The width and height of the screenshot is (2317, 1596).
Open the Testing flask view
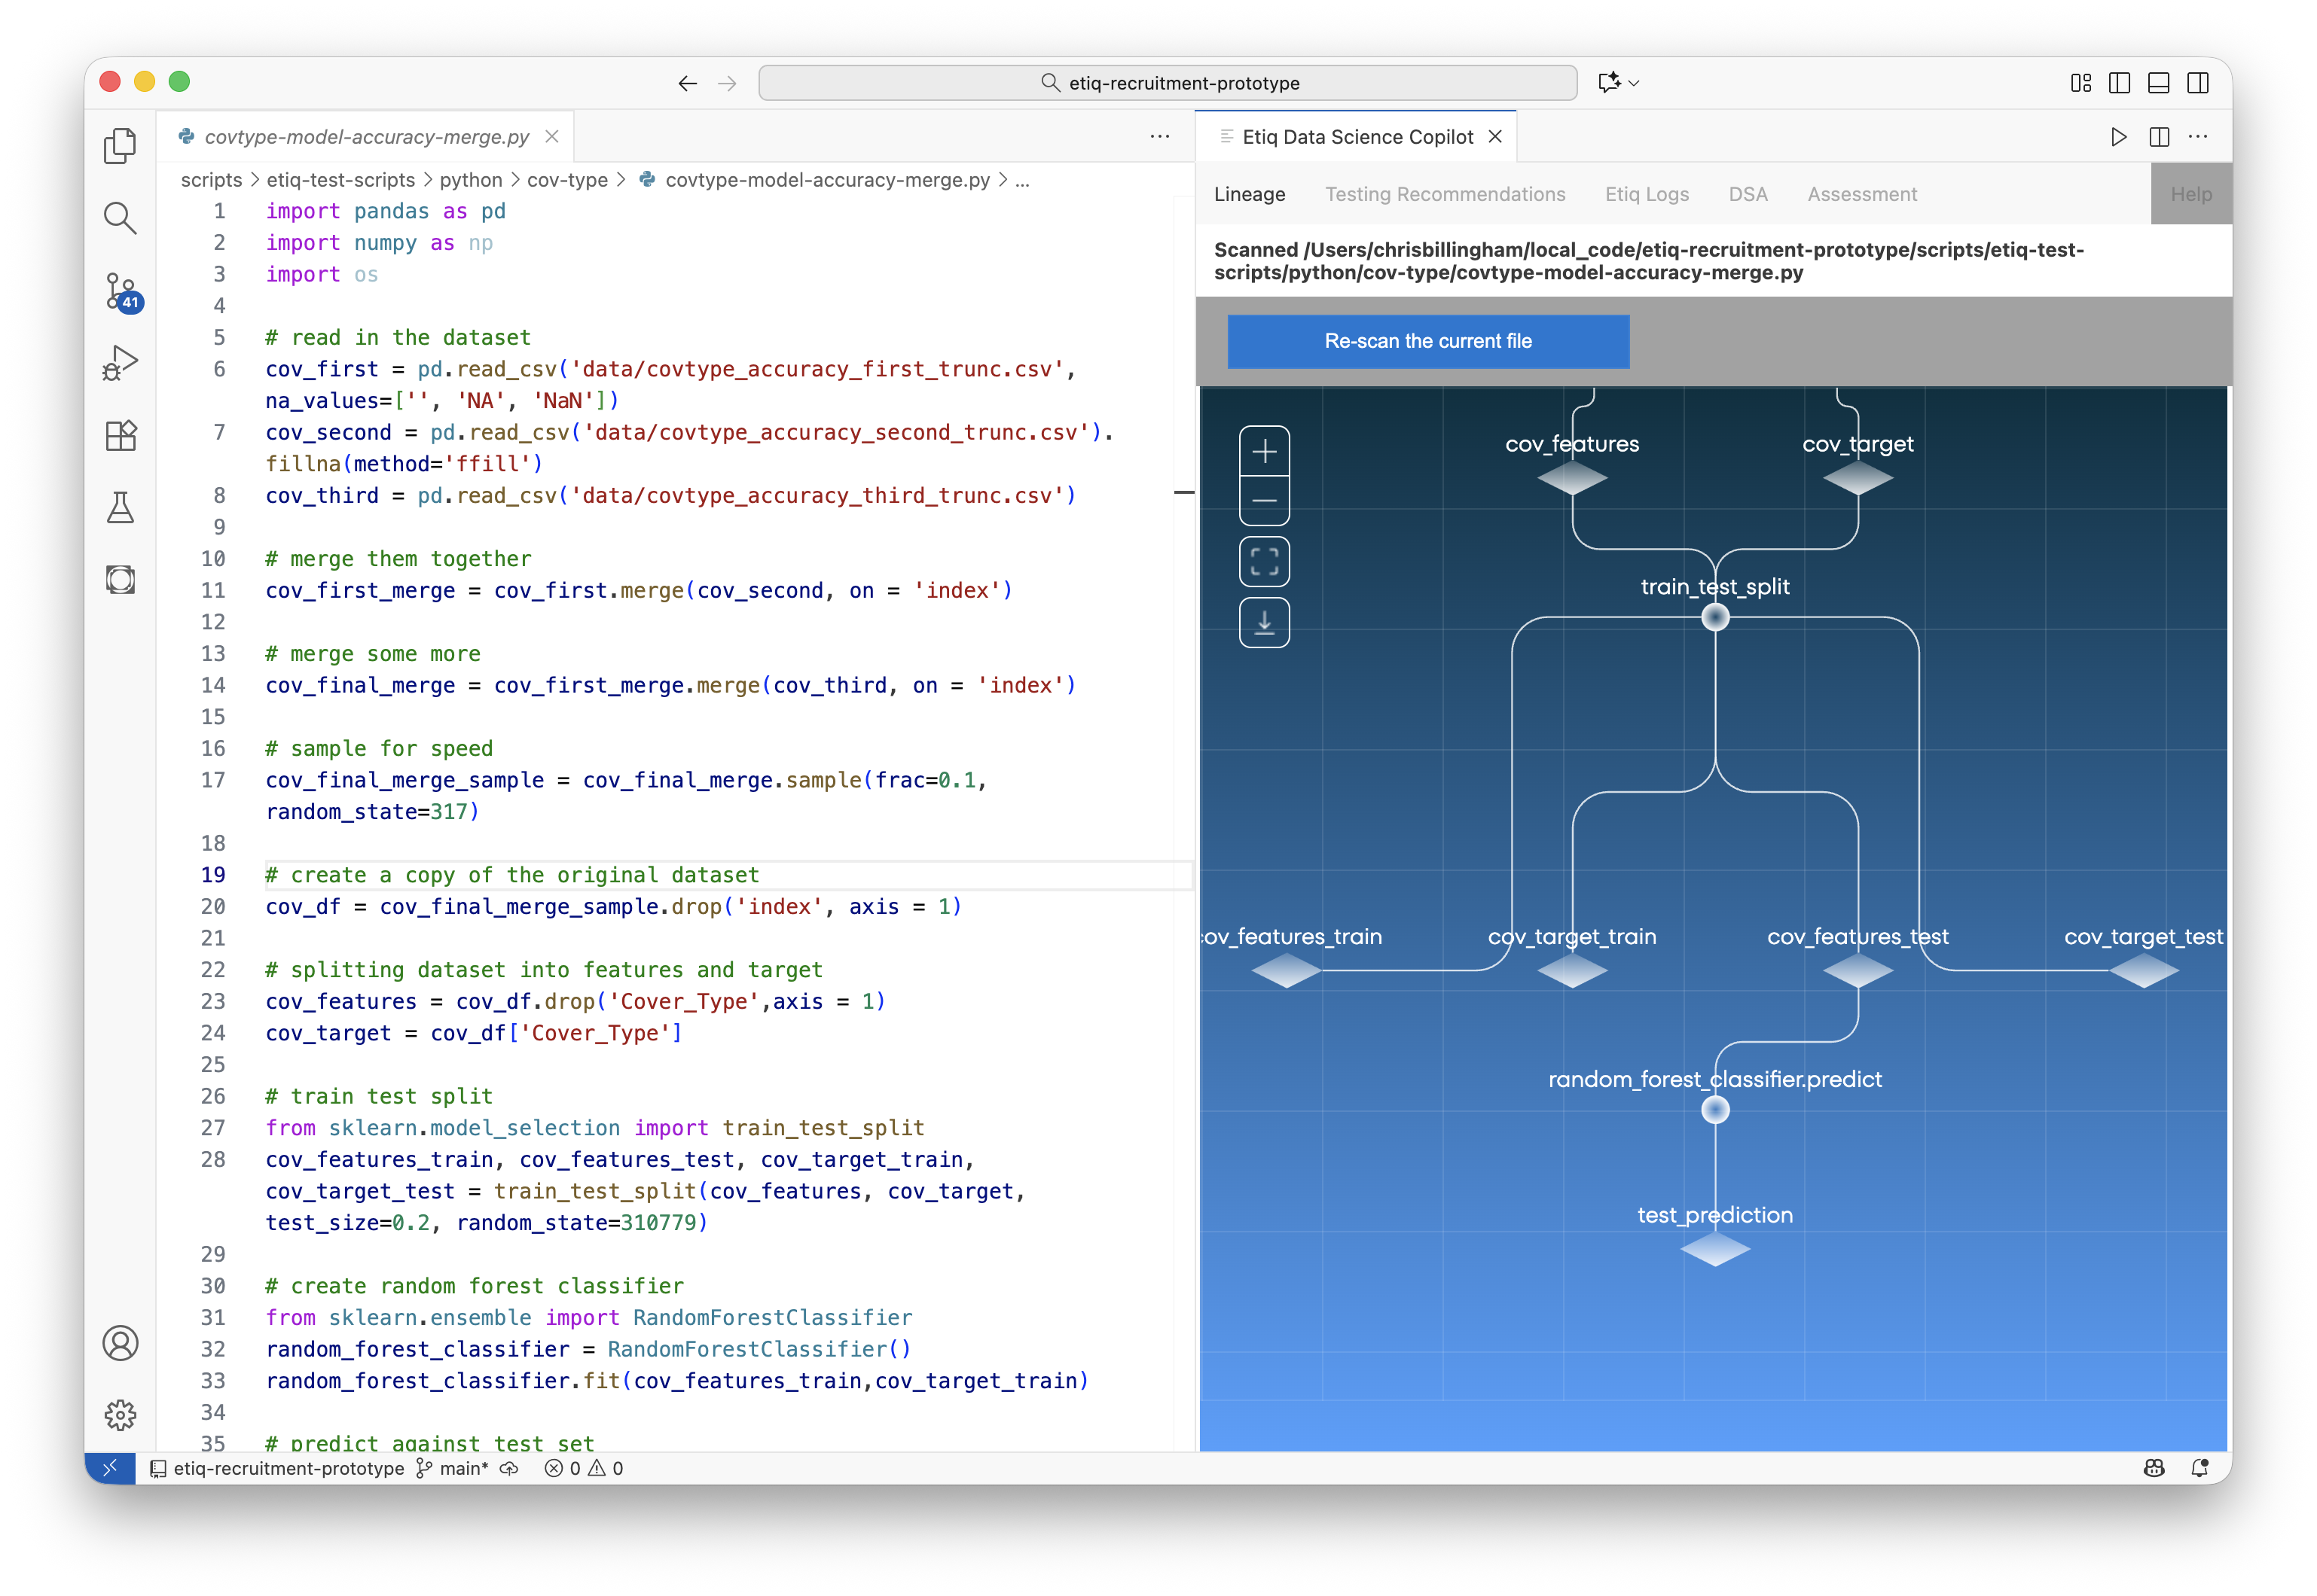pos(121,508)
